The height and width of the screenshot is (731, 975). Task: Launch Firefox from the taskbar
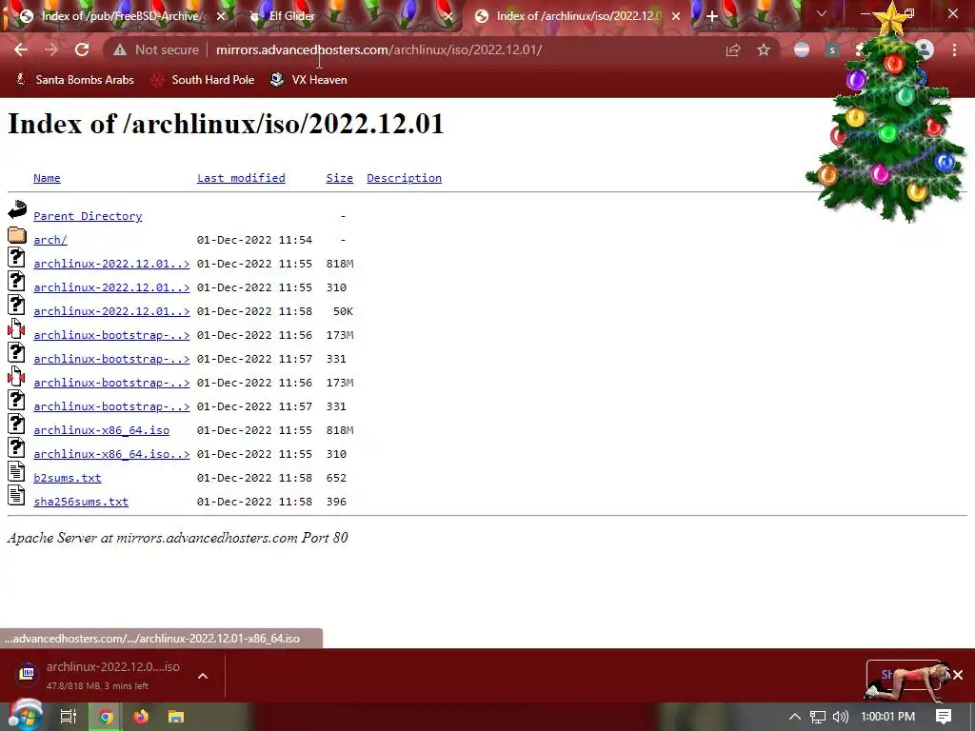pos(141,717)
